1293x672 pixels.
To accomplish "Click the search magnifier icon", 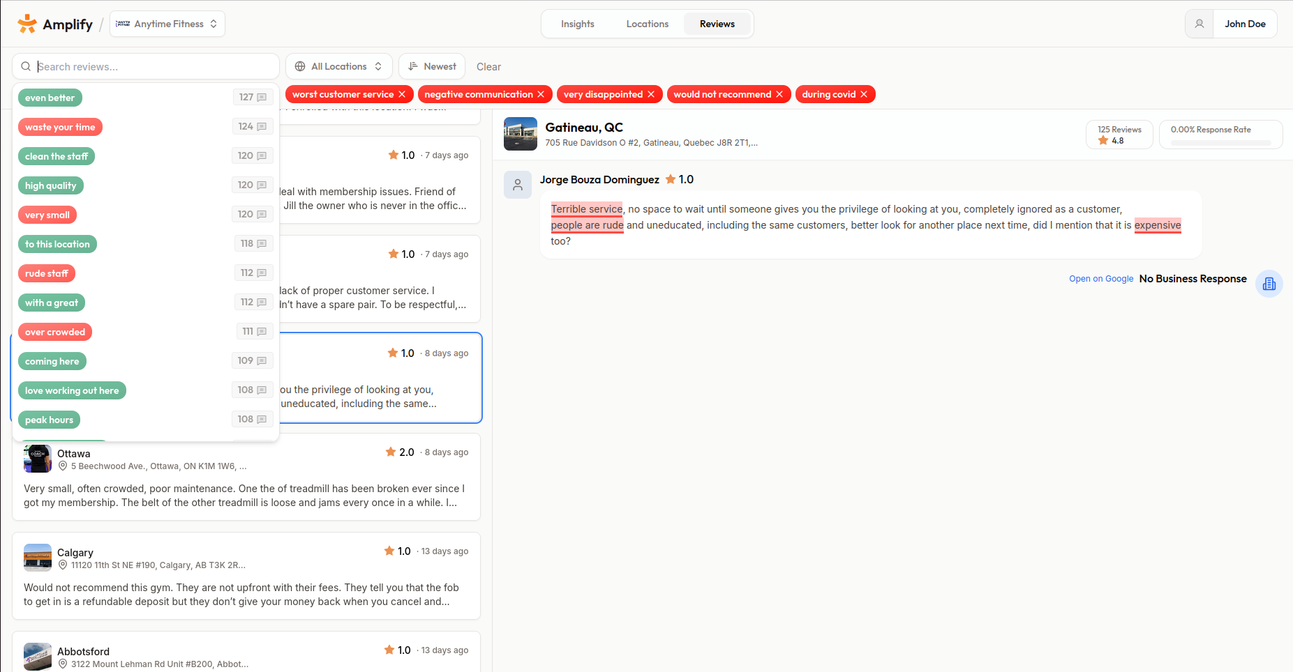I will click(26, 66).
